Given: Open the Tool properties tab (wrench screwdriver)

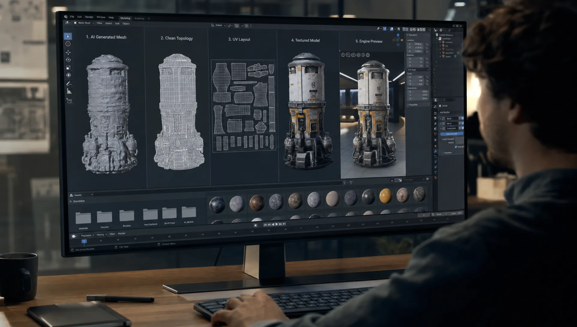Looking at the screenshot, I should (435, 106).
